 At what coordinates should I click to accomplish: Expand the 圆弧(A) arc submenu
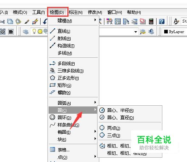(x=73, y=103)
